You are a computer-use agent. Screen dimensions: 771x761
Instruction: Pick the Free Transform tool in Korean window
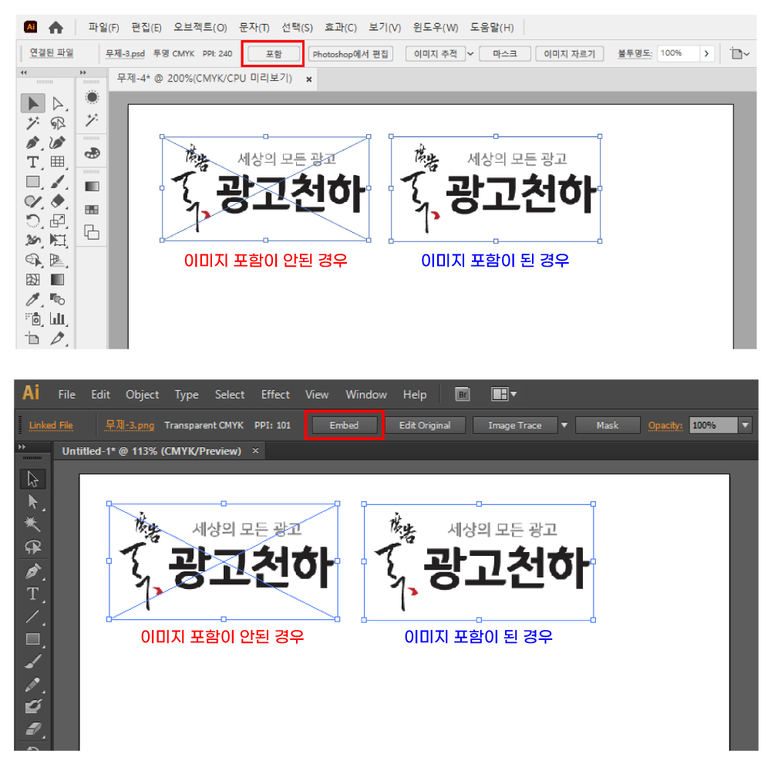(x=58, y=241)
